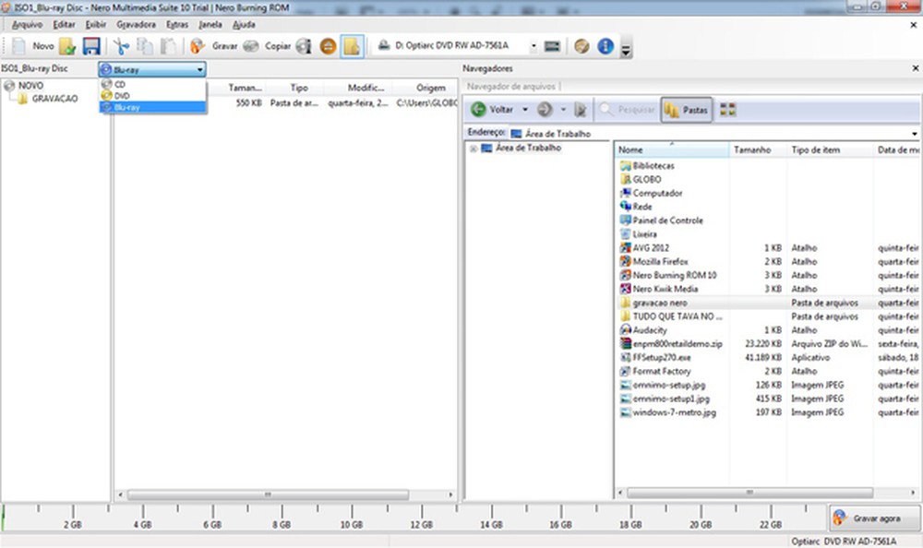Open the Extras menu
The height and width of the screenshot is (548, 923).
(177, 25)
